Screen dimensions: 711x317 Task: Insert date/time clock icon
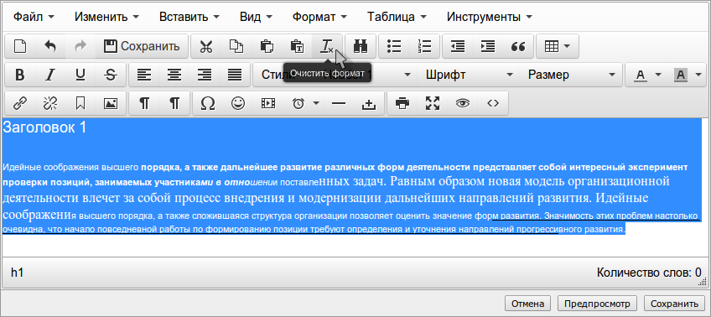click(x=298, y=103)
